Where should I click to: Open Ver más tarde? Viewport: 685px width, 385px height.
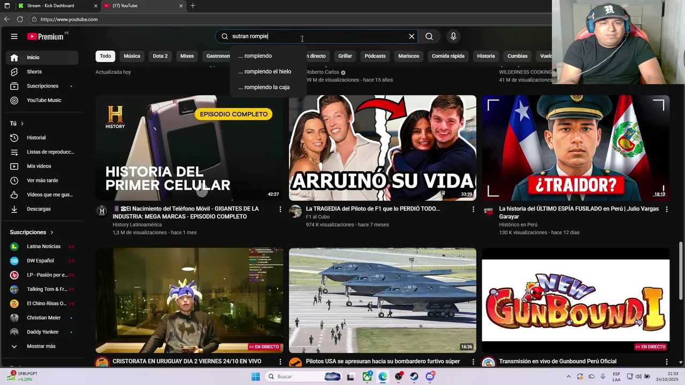pyautogui.click(x=42, y=180)
